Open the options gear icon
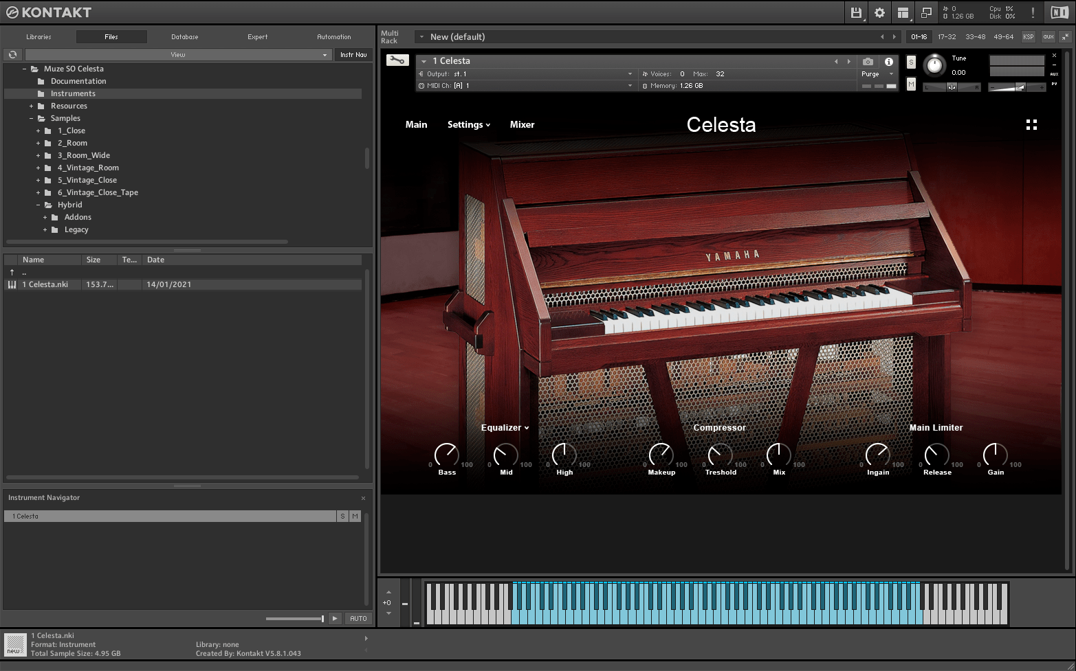This screenshot has width=1076, height=671. click(x=879, y=12)
